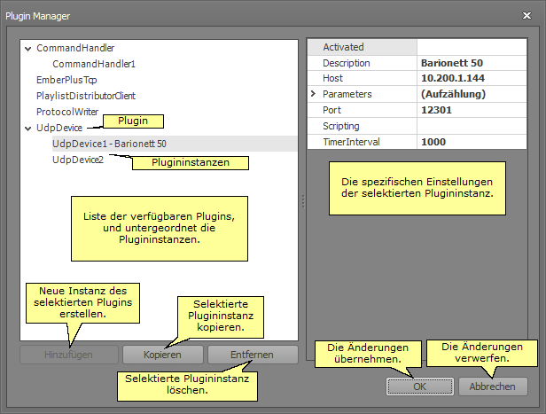The height and width of the screenshot is (414, 546).
Task: Select the UdpDevice plugin node
Action: tap(59, 129)
